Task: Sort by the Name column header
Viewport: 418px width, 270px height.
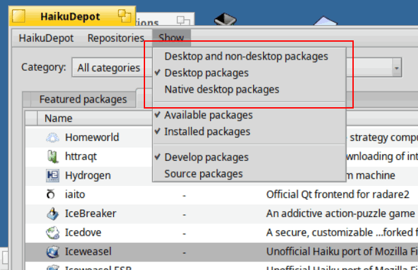Action: [58, 118]
